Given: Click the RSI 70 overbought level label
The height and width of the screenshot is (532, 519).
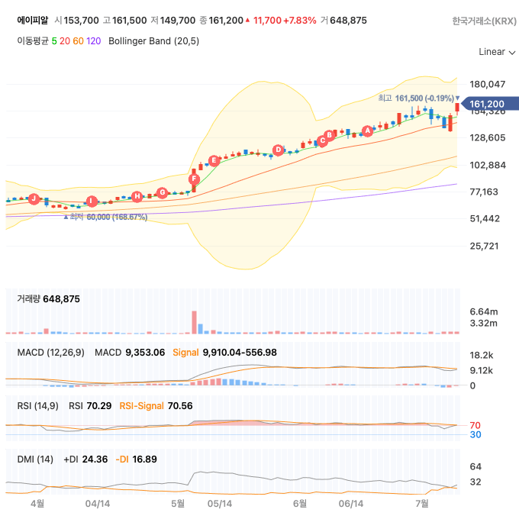Looking at the screenshot, I should tap(475, 425).
